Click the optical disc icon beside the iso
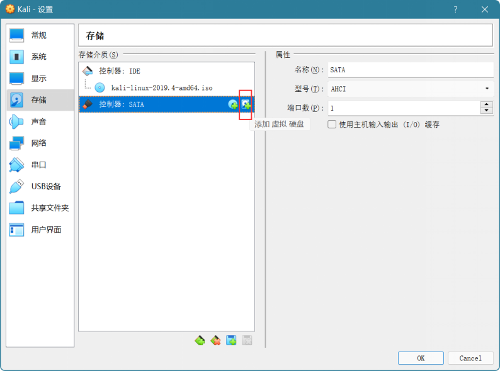This screenshot has width=500, height=371. (x=99, y=87)
